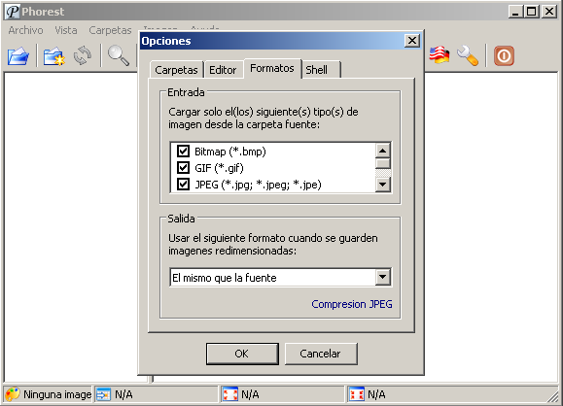Expand the 'El mismo que la fuente' dropdown
The image size is (563, 406).
tap(383, 277)
